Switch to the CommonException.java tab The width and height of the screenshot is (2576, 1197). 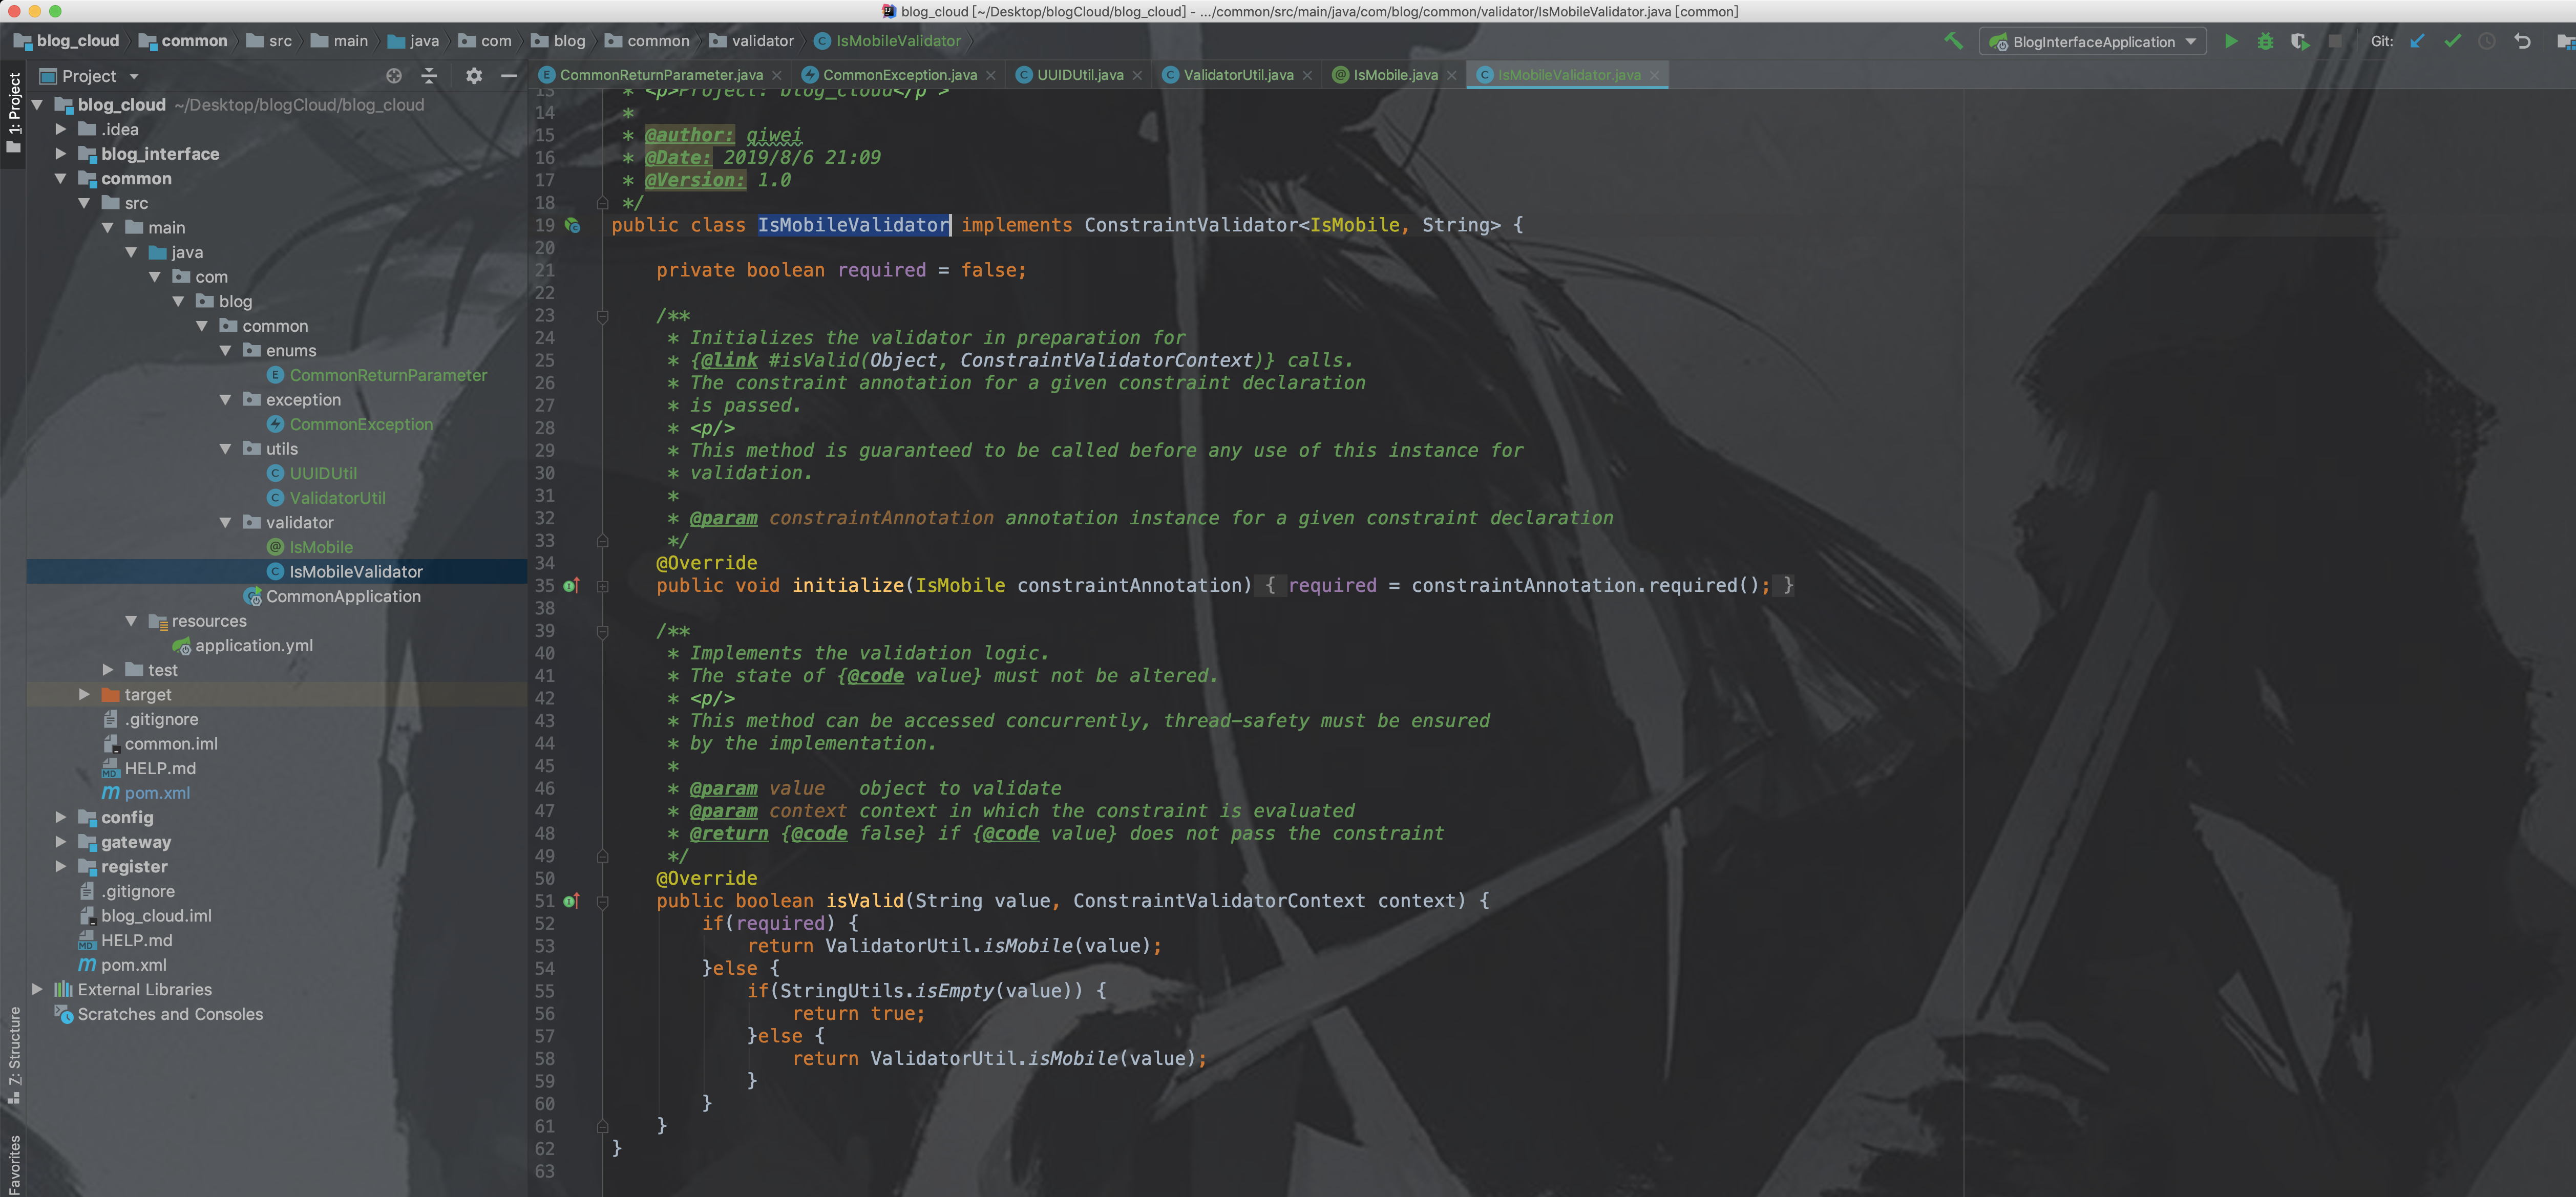[899, 75]
